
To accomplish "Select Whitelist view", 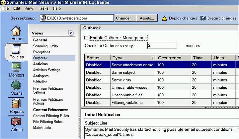I will coord(40,82).
